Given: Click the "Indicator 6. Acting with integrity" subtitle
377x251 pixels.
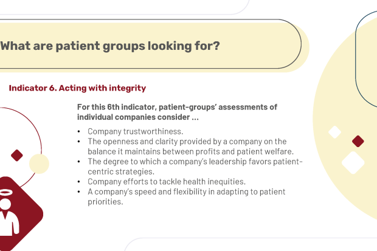Looking at the screenshot, I should [x=77, y=88].
